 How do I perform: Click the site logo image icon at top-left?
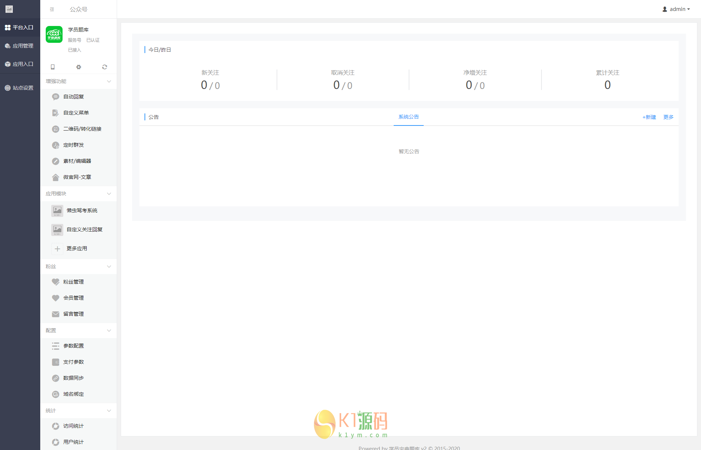9,9
